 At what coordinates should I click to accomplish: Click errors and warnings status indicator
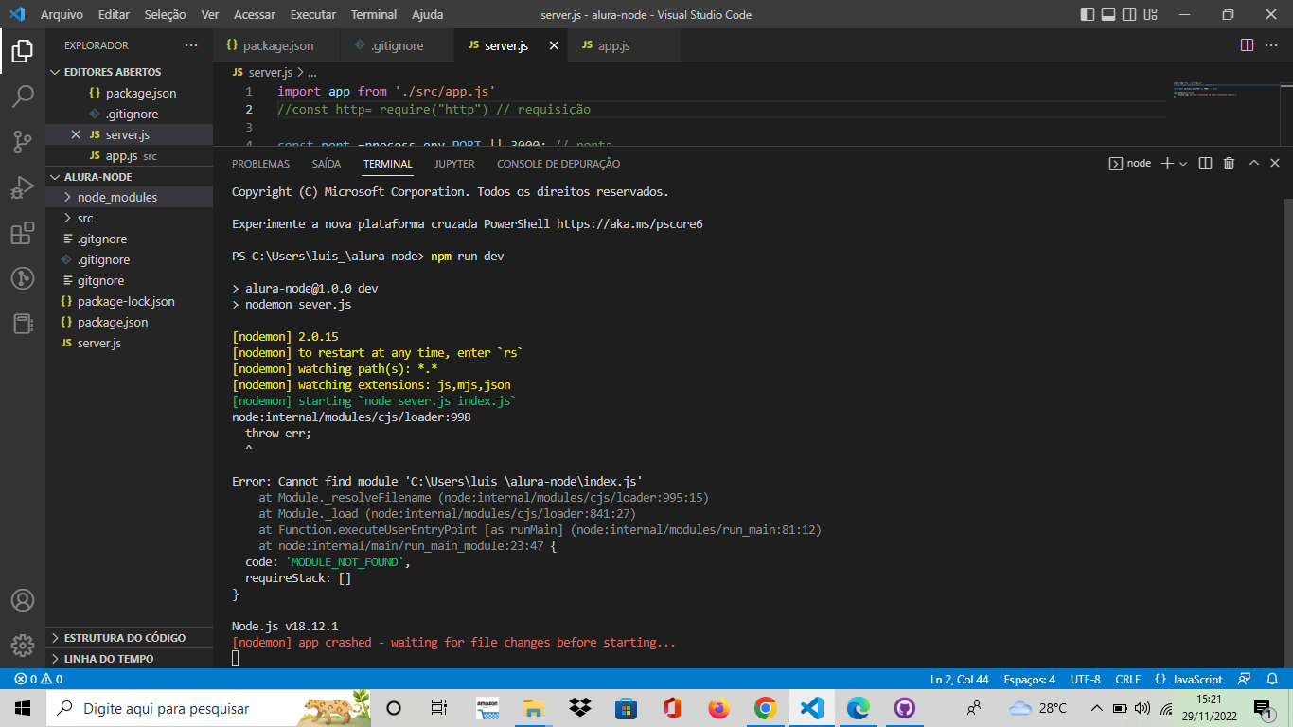(x=39, y=679)
